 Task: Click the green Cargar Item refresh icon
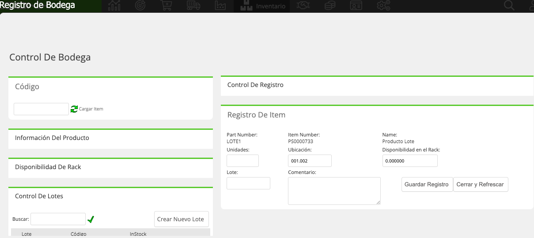(74, 109)
